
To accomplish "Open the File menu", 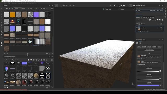I will tap(2, 3).
